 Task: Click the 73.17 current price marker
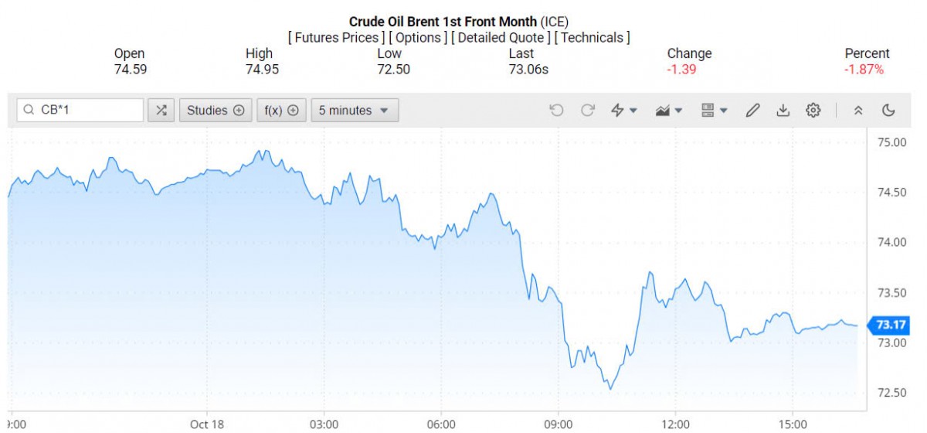[x=889, y=325]
